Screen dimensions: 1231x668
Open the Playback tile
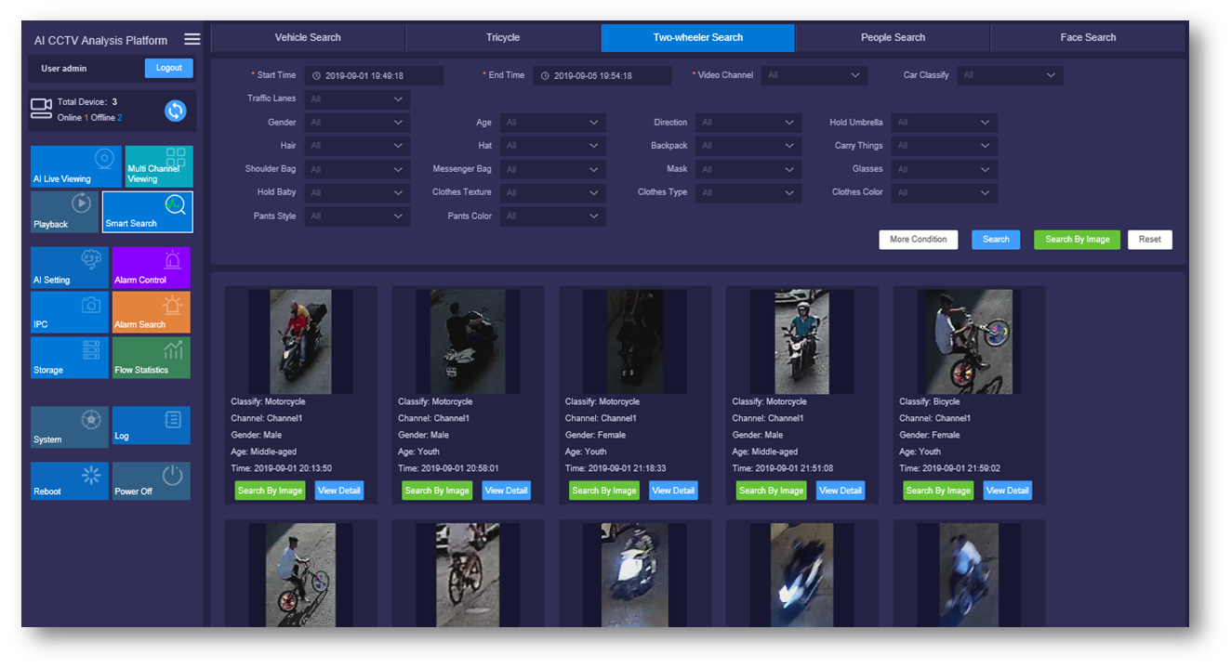(x=64, y=212)
